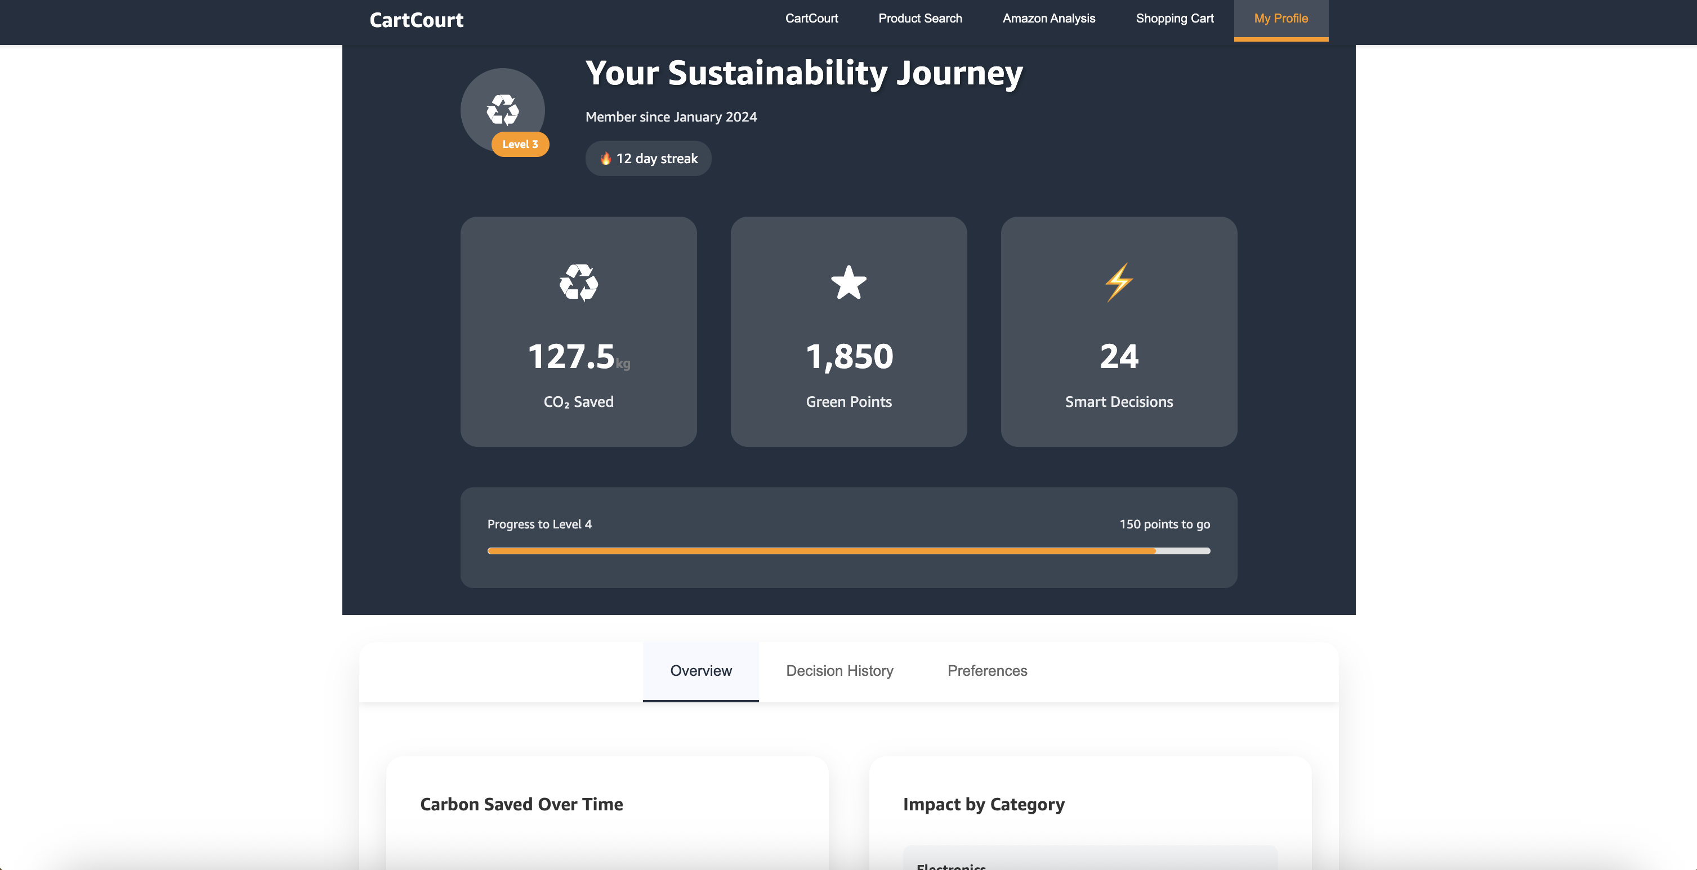Open Amazon Analysis from navigation
Screen dimensions: 1697x870
point(1048,19)
